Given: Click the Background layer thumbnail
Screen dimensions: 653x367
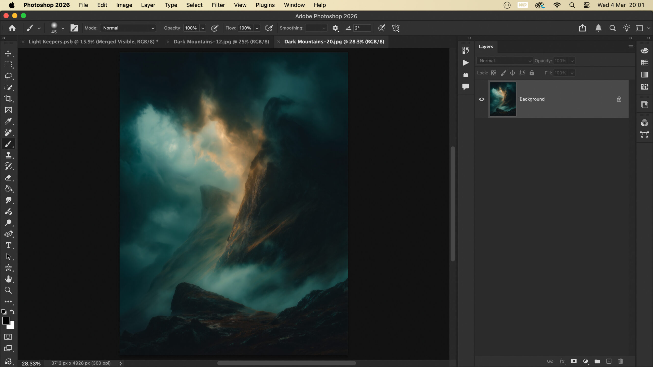Looking at the screenshot, I should (503, 99).
